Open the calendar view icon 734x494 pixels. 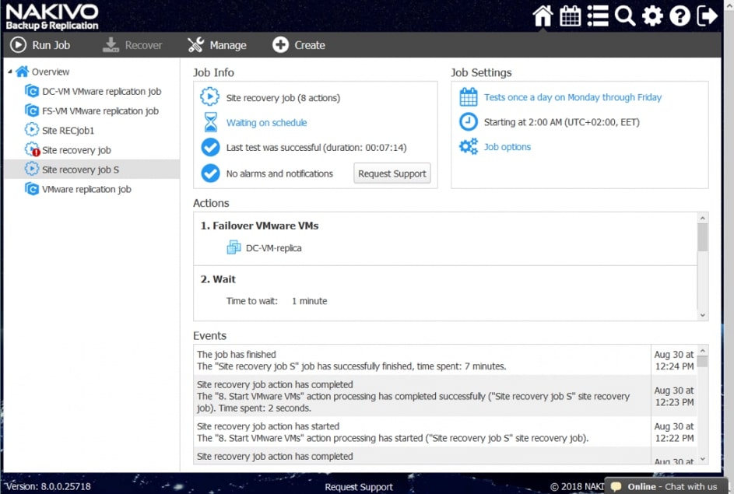point(571,16)
